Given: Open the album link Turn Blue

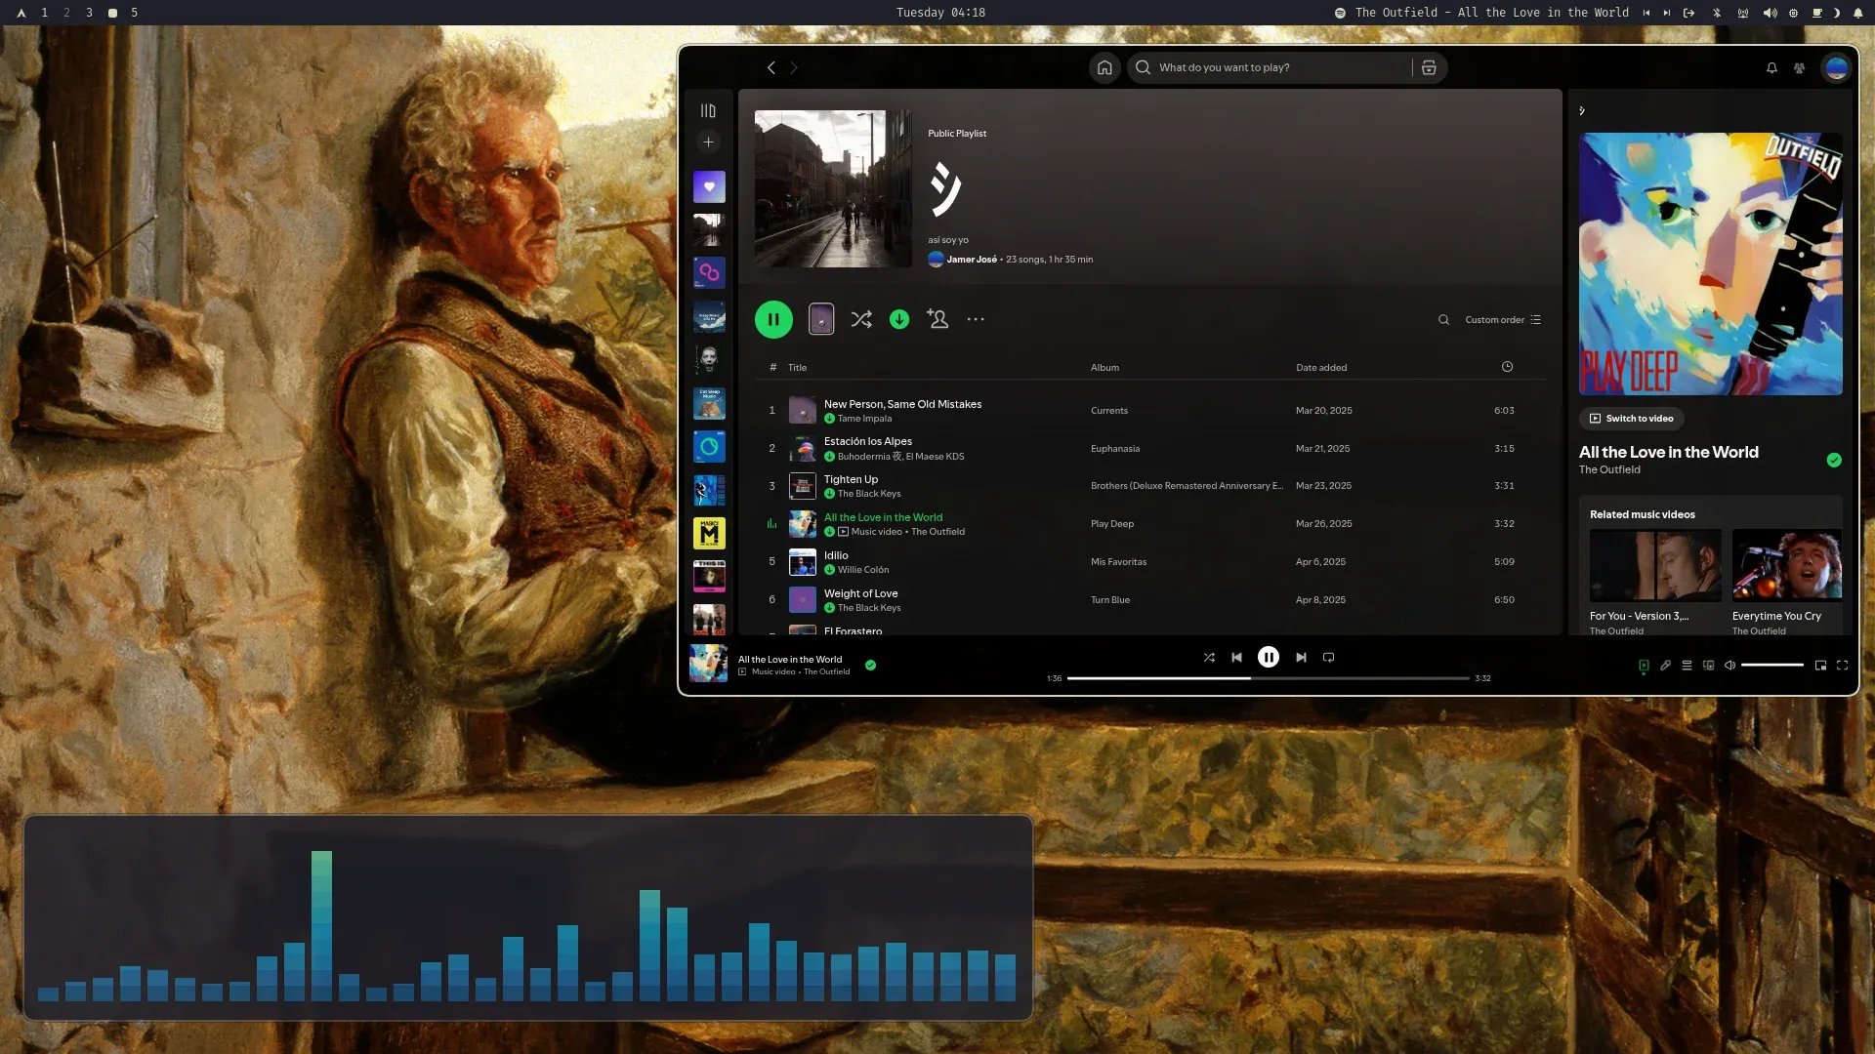Looking at the screenshot, I should pyautogui.click(x=1110, y=600).
